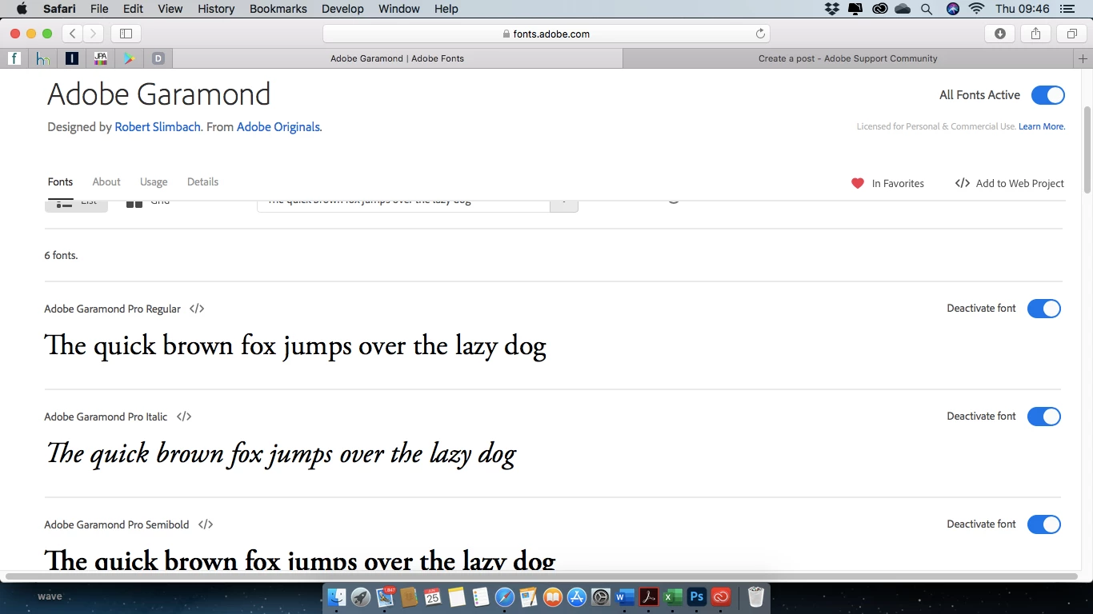The height and width of the screenshot is (614, 1093).
Task: Deactivate Adobe Garamond Pro Italic with its toggle
Action: pyautogui.click(x=1044, y=417)
